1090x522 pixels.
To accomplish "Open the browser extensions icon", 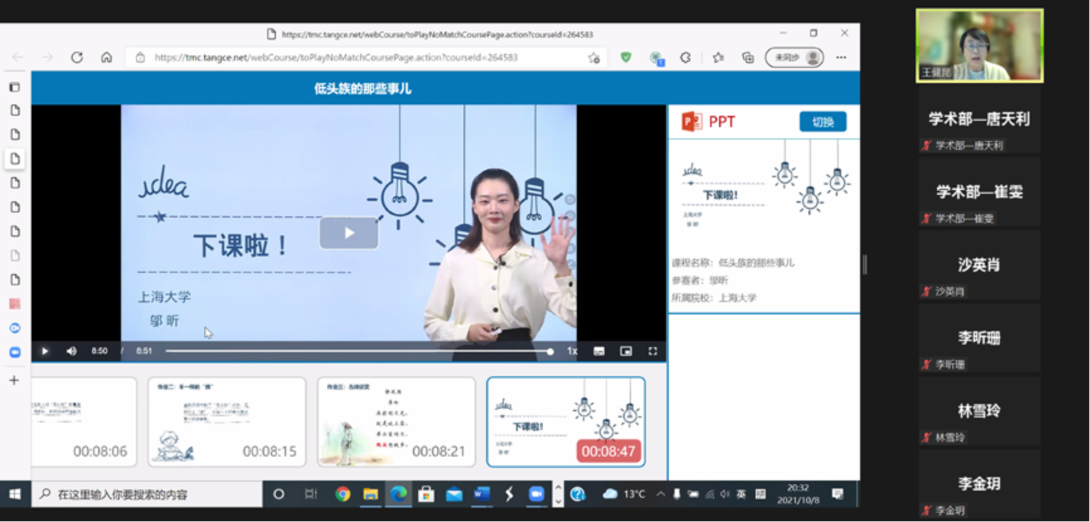I will (685, 58).
